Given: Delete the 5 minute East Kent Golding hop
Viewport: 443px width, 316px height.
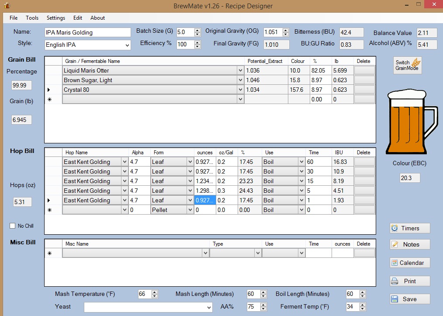Looking at the screenshot, I should 364,191.
